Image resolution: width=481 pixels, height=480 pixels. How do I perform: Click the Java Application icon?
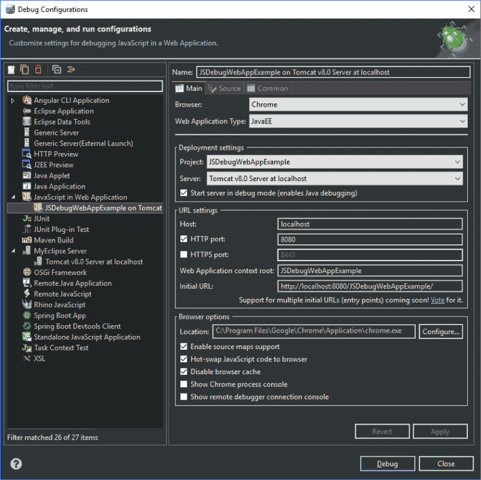tap(27, 186)
